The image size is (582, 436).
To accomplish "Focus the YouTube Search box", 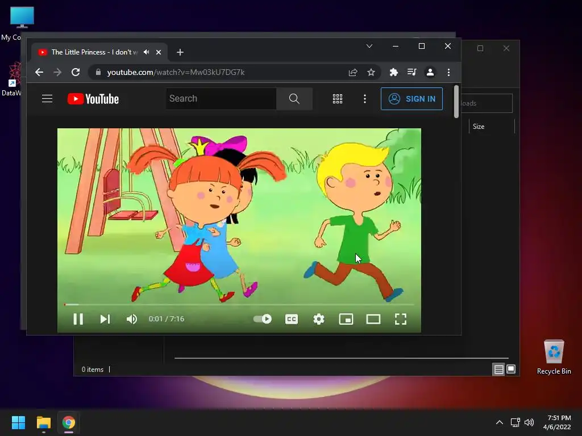I will point(221,99).
